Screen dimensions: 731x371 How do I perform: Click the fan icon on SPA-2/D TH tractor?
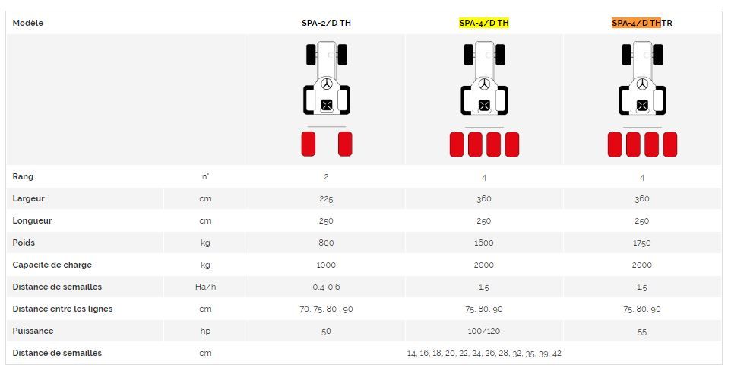[327, 84]
